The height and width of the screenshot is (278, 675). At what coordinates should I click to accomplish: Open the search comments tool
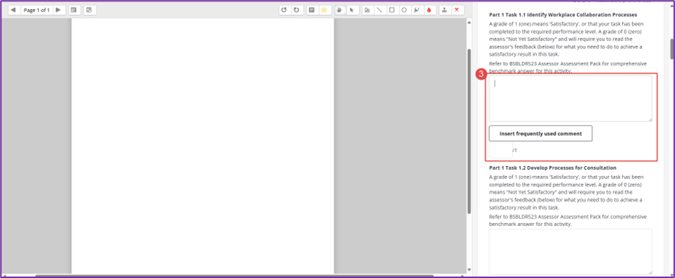coord(74,10)
